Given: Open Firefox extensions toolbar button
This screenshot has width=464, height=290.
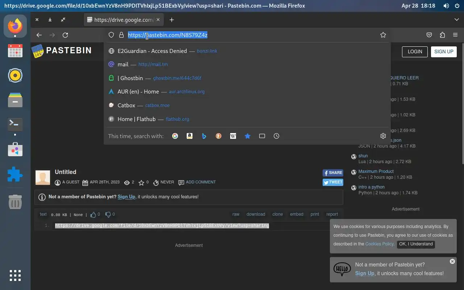Looking at the screenshot, I should click(442, 35).
